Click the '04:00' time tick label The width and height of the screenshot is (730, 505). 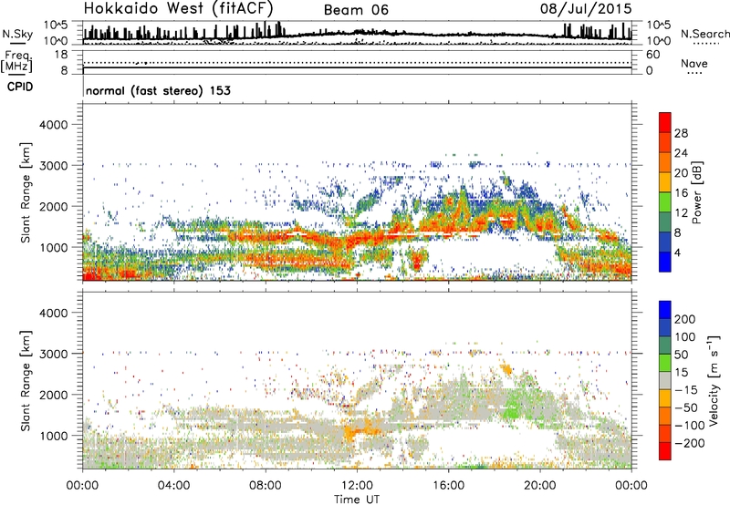173,486
